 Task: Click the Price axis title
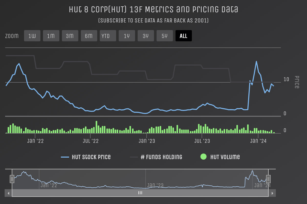click(x=297, y=82)
